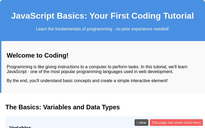Image resolution: width=205 pixels, height=128 pixels.
Task: Click the 'Learn the fundamentals' subtitle
Action: [102, 29]
